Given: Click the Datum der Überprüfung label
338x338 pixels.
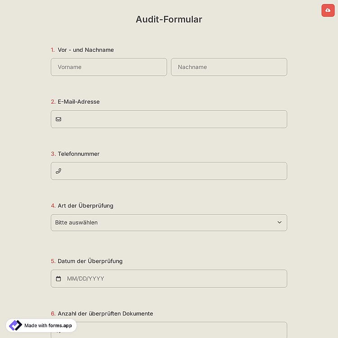Looking at the screenshot, I should click(x=90, y=261).
